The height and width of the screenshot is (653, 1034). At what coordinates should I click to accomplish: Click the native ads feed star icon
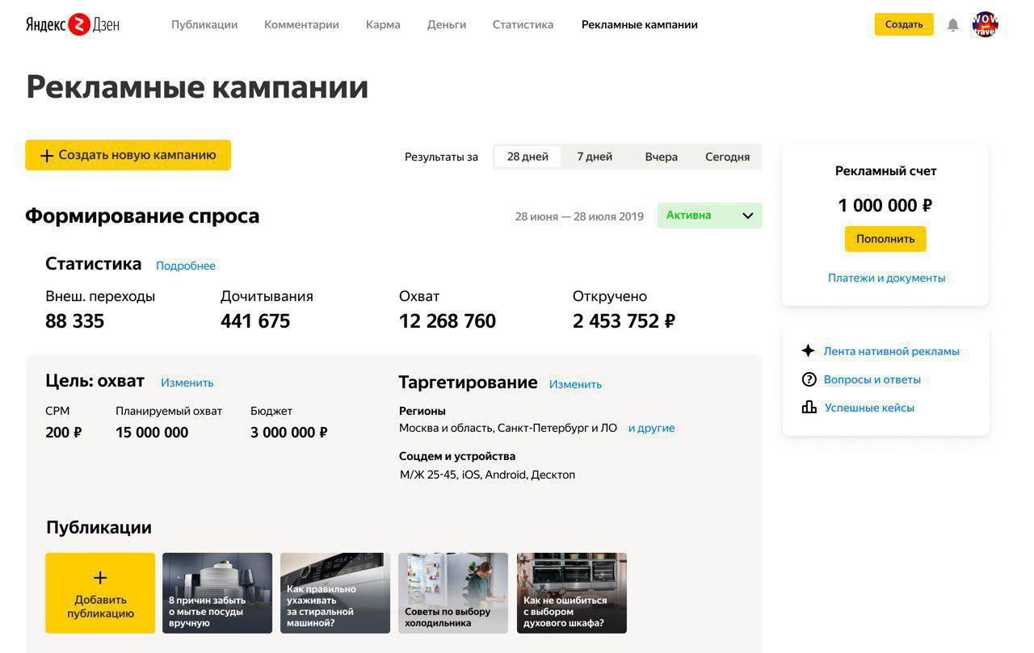[808, 351]
